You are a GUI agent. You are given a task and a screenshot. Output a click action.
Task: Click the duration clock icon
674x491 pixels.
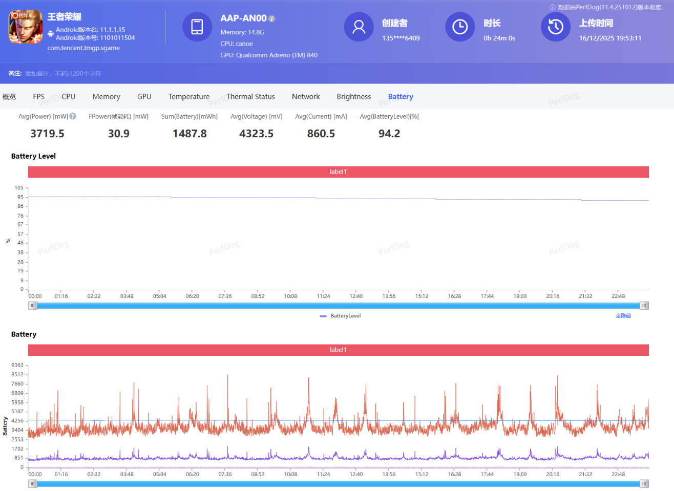[x=459, y=27]
